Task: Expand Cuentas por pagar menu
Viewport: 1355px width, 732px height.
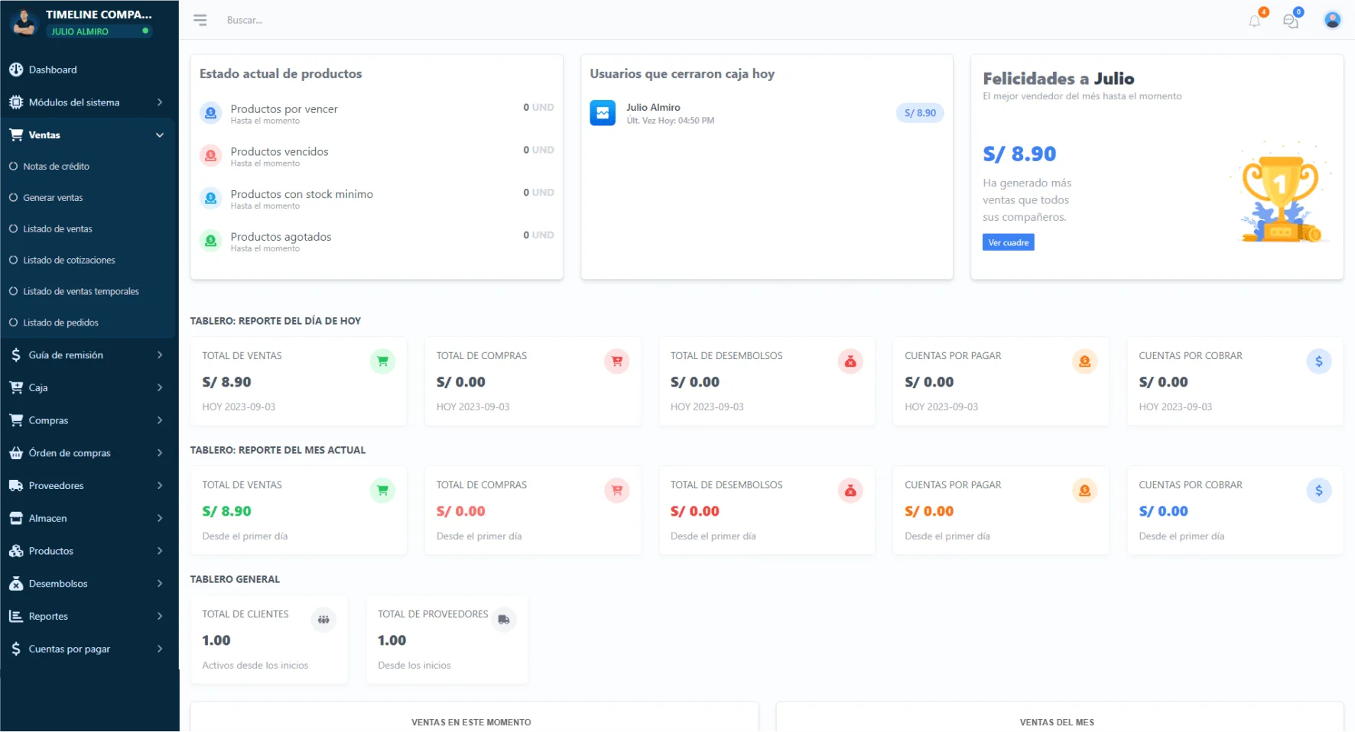Action: coord(89,649)
